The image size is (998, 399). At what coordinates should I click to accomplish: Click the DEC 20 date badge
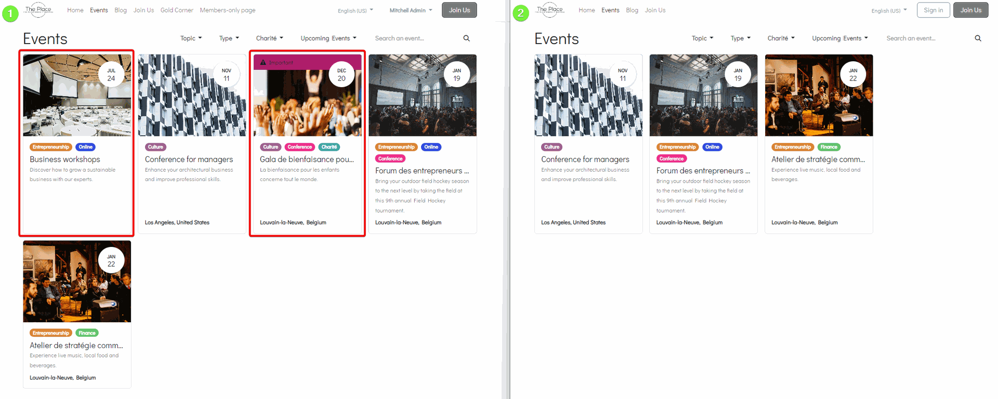(342, 75)
